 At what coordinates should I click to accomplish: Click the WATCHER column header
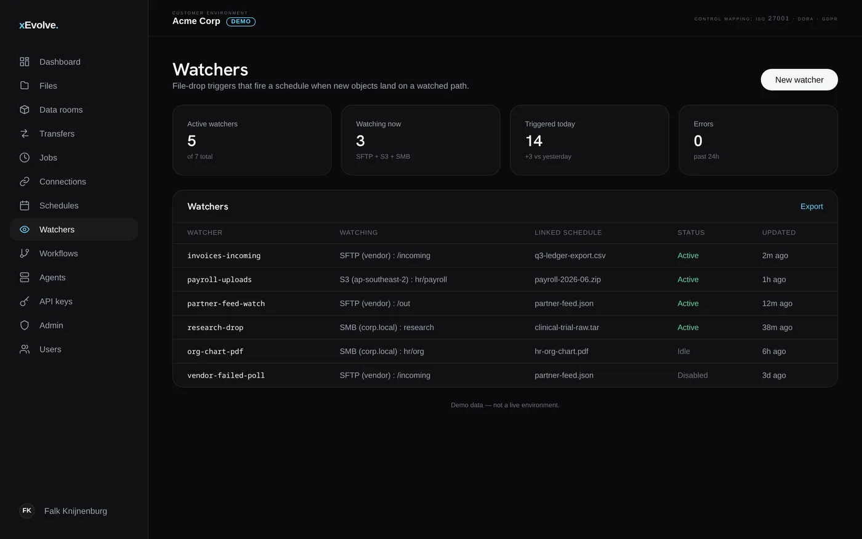pyautogui.click(x=205, y=233)
